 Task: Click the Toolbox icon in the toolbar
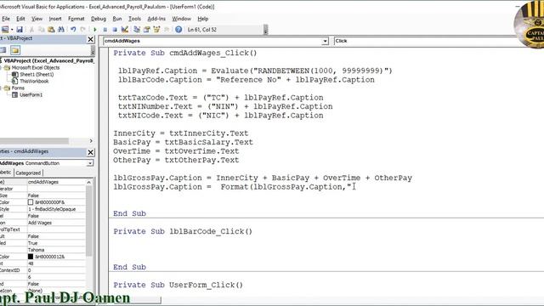click(x=167, y=30)
